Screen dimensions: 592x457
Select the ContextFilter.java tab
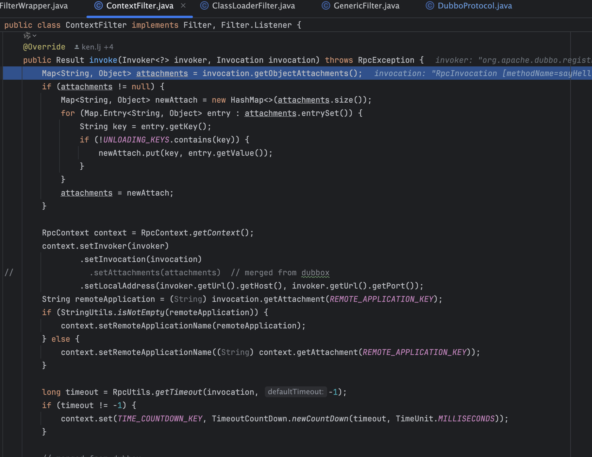click(140, 6)
